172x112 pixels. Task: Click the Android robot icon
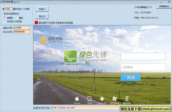pyautogui.click(x=102, y=99)
